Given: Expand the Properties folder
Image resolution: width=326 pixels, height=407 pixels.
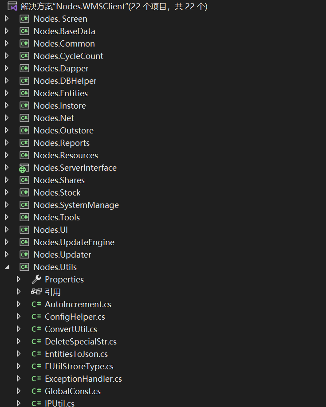Looking at the screenshot, I should [x=19, y=279].
